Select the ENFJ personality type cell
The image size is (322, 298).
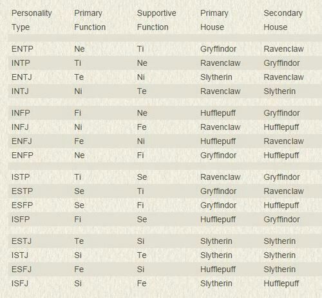pyautogui.click(x=22, y=141)
